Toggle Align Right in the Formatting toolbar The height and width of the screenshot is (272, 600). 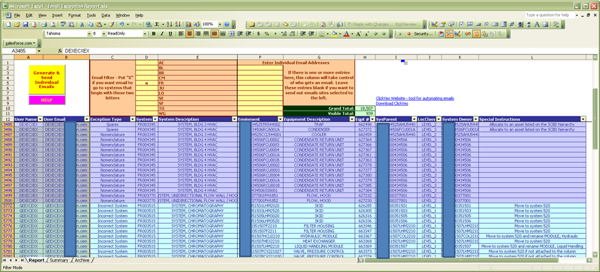(198, 33)
